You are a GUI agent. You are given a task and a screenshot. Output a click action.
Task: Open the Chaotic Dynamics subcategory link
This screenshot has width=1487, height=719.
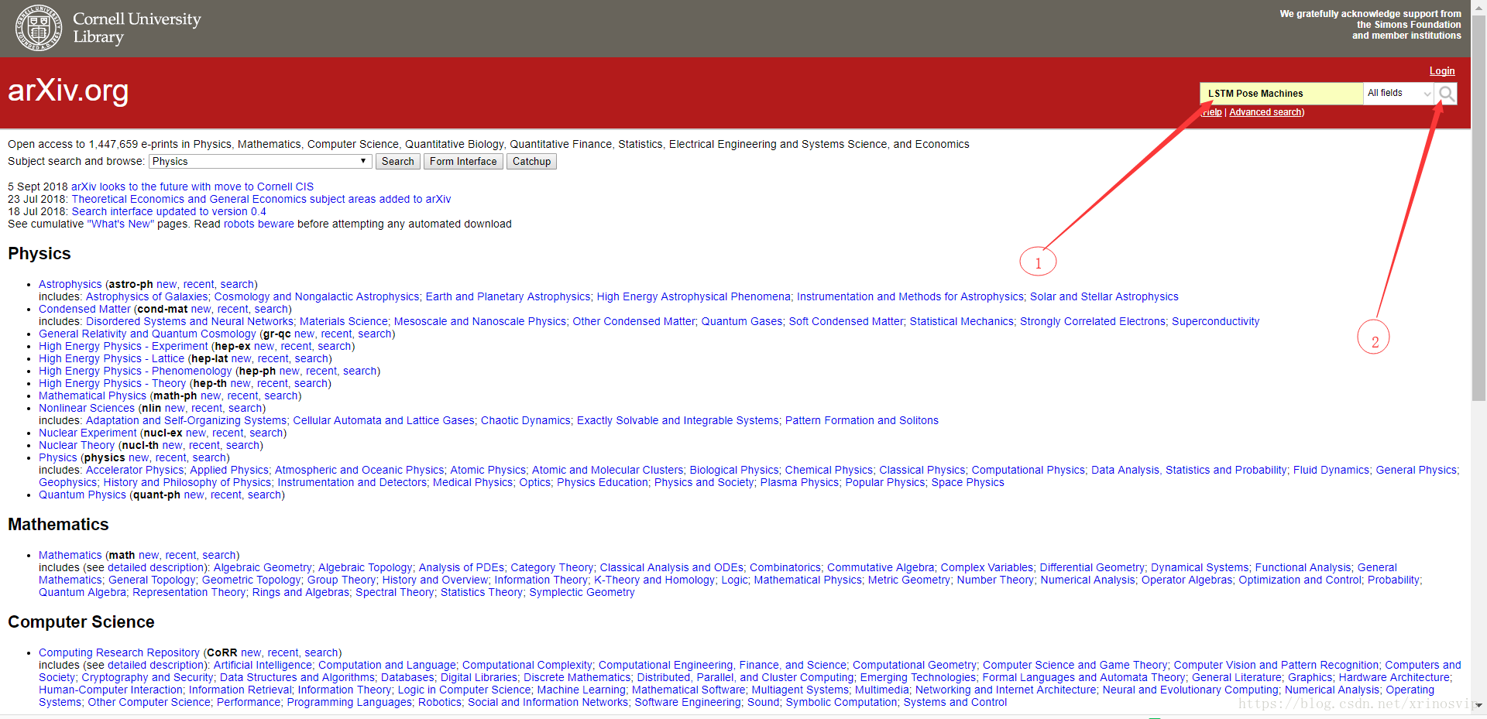[x=526, y=420]
